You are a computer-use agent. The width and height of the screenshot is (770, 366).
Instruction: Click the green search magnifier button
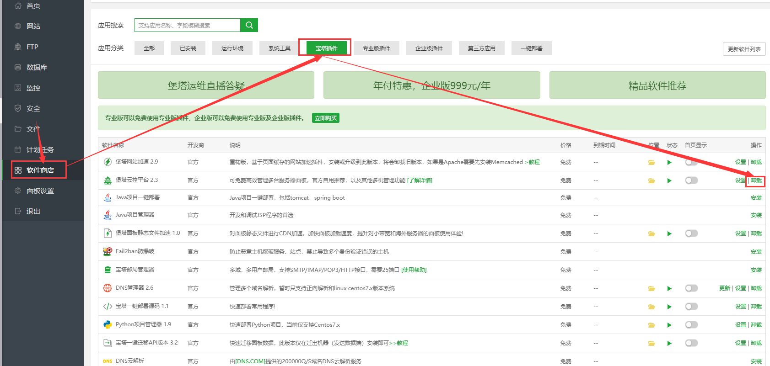249,25
